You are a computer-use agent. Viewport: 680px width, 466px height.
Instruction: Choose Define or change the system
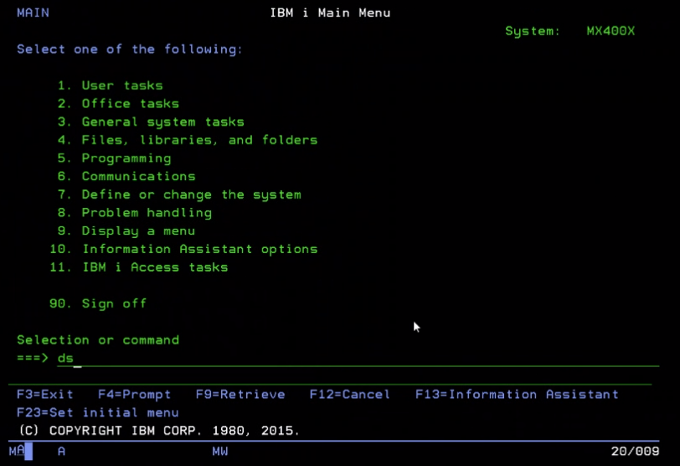179,194
